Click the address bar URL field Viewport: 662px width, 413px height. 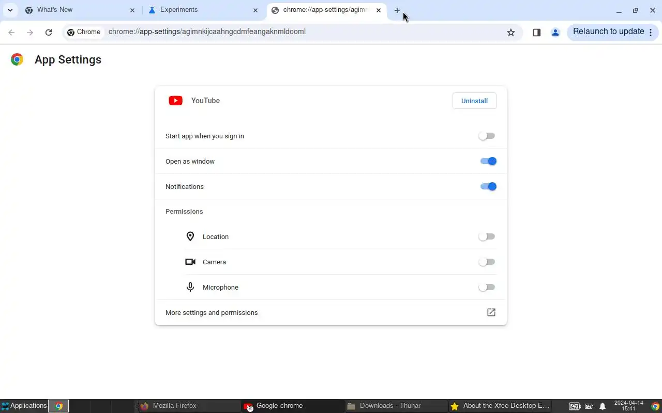coord(305,32)
